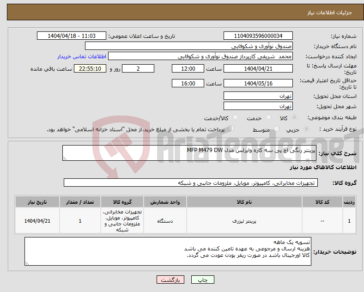Click the price validity date 1404/05/16 field

tap(258, 83)
